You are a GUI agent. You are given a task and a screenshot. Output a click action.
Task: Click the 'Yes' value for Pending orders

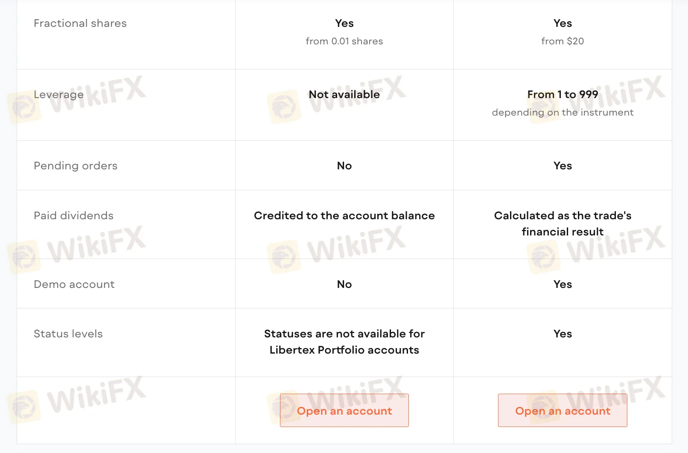(563, 166)
